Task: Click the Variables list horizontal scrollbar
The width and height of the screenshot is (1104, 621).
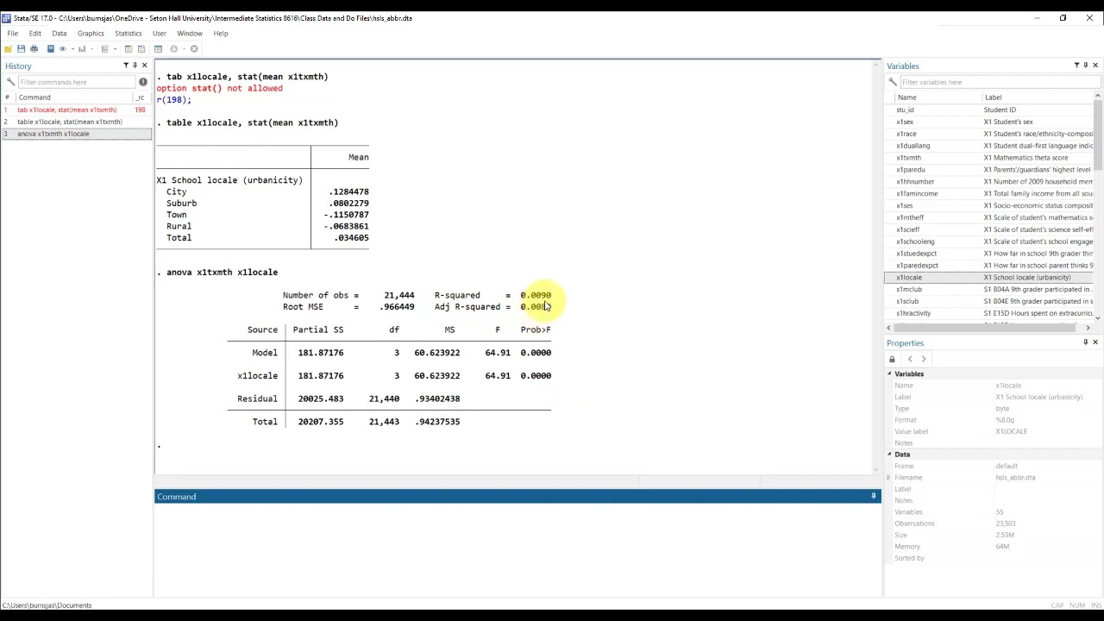Action: (x=983, y=328)
